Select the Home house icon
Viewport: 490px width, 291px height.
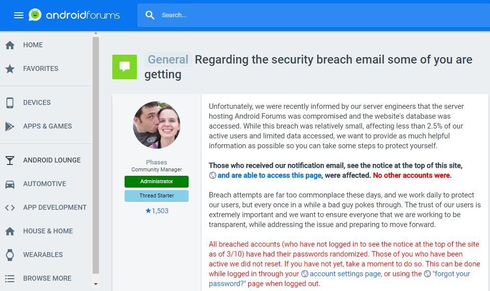pyautogui.click(x=10, y=45)
